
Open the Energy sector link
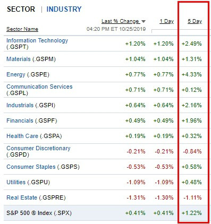pos(16,74)
